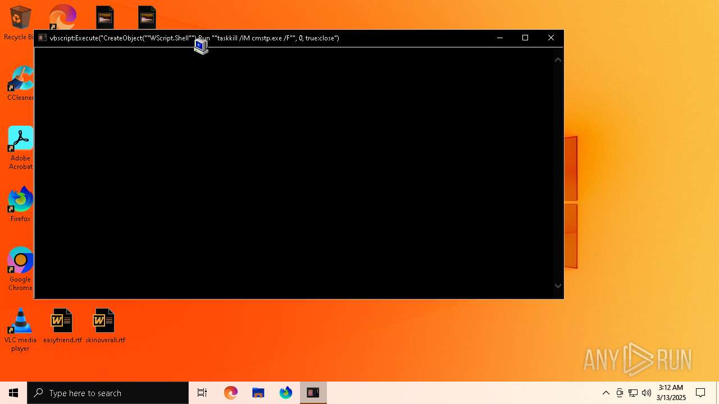Select the Google Chrome desktop shortcut
The height and width of the screenshot is (404, 719).
[x=20, y=269]
